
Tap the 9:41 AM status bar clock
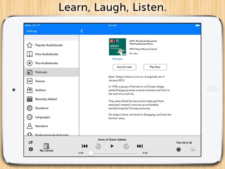112,25
